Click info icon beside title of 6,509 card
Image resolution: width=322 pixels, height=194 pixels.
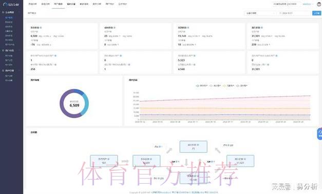41,28
